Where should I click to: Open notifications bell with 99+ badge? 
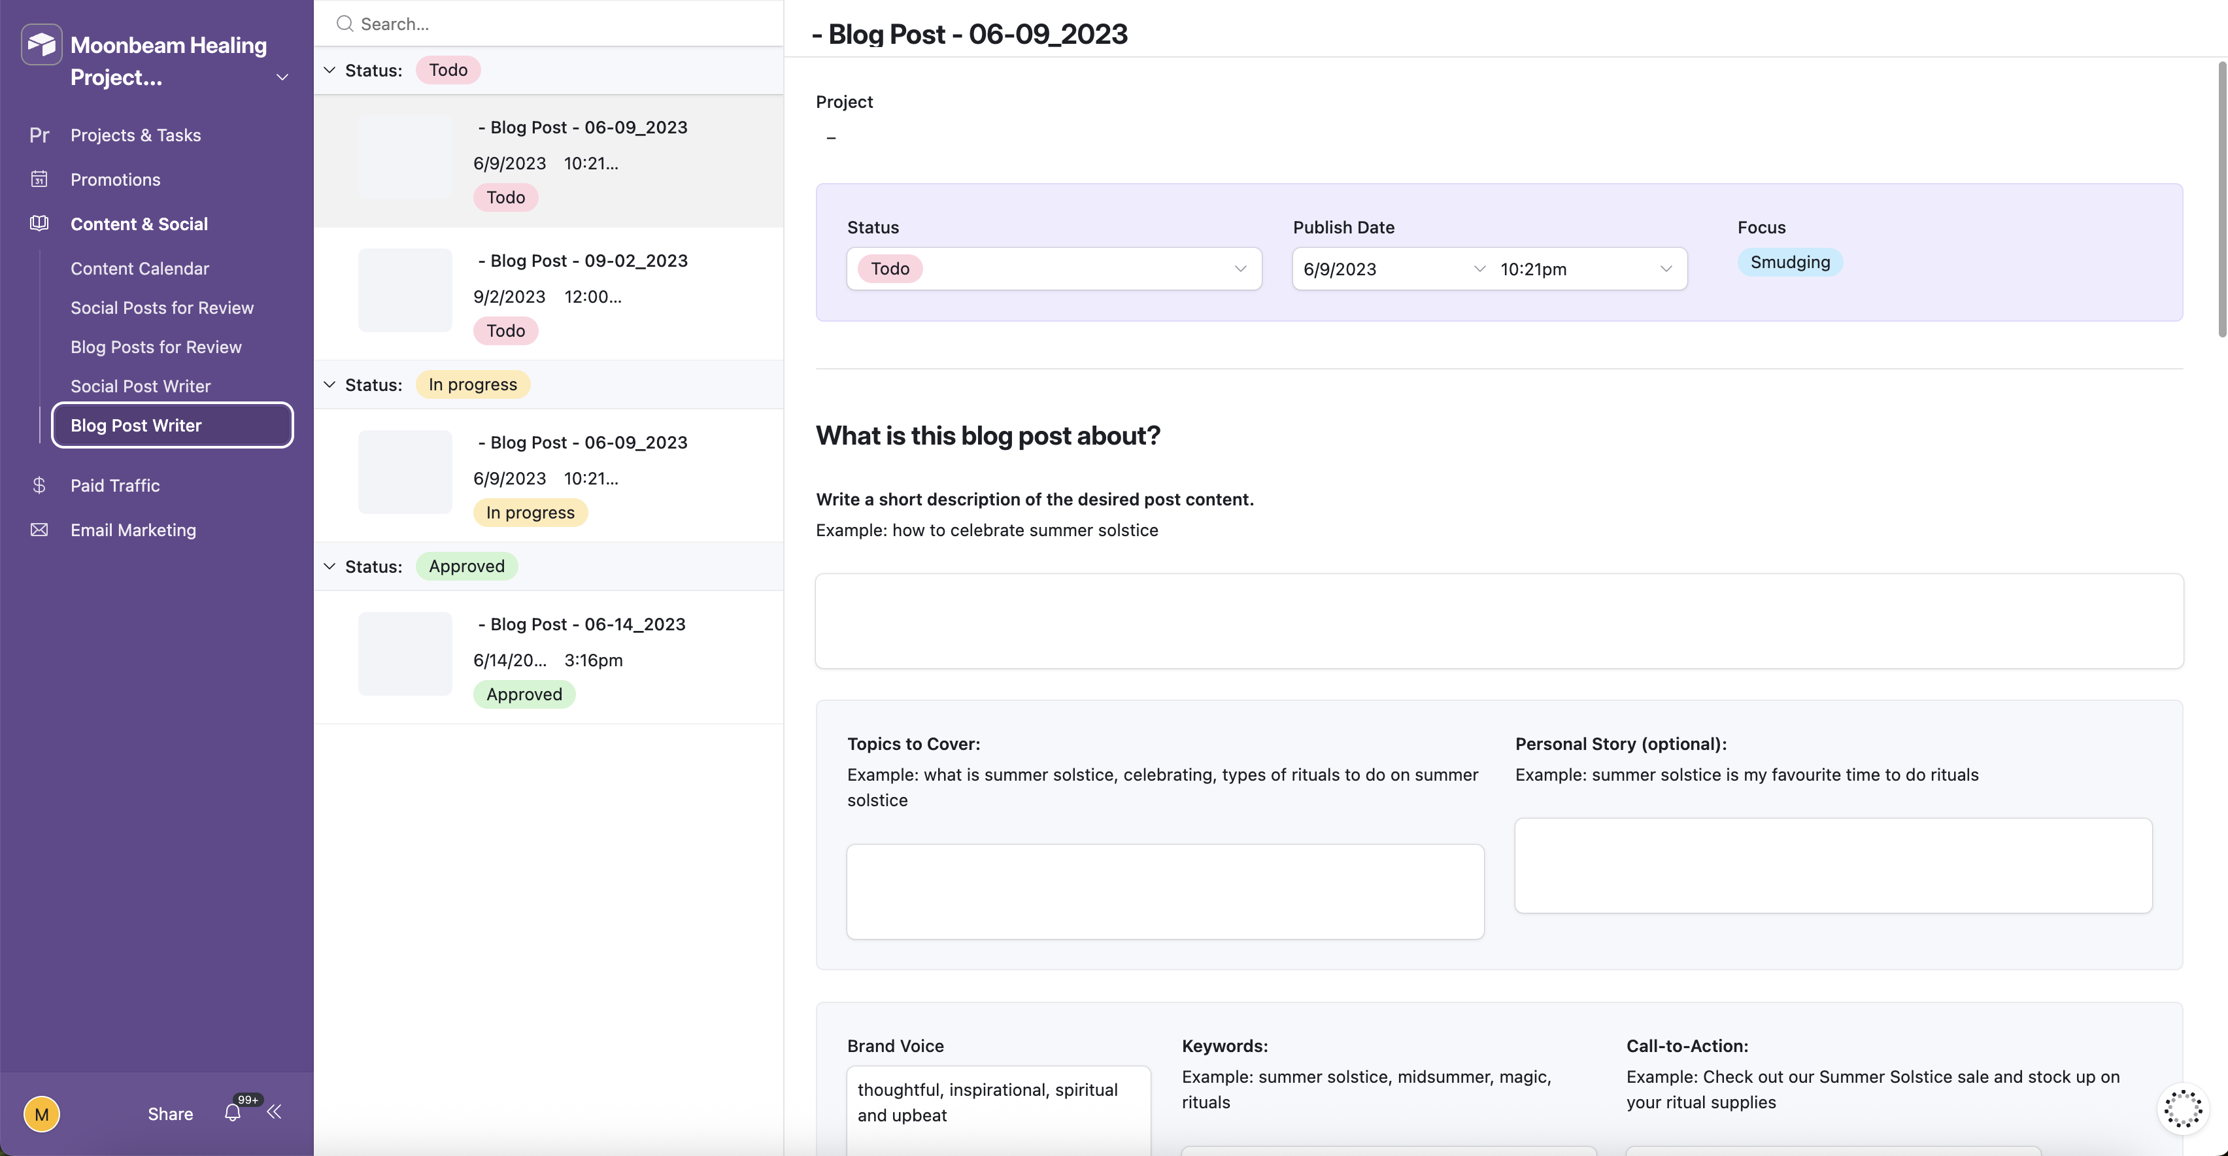233,1113
